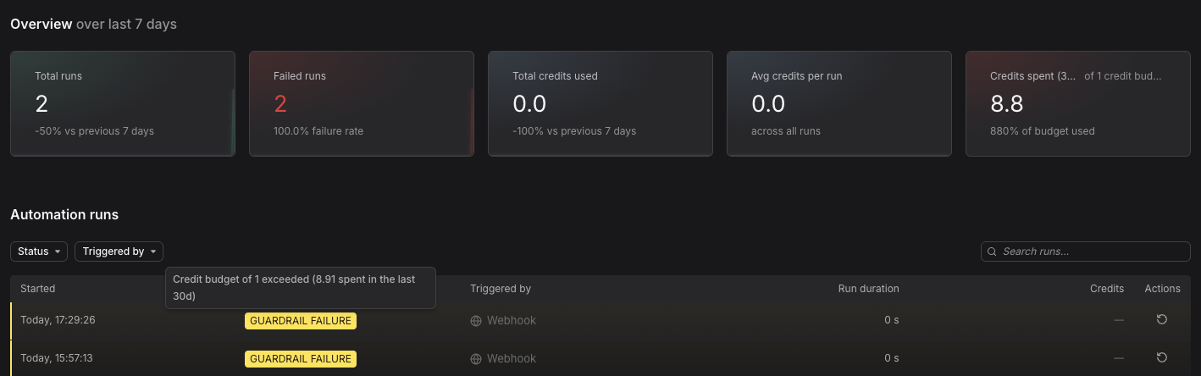Viewport: 1201px width, 376px height.
Task: Click the Status dropdown arrow
Action: pos(58,252)
